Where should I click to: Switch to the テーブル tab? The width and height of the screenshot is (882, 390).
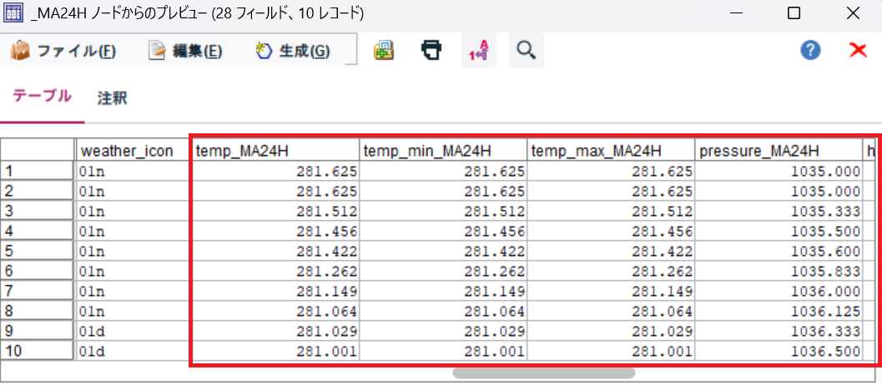click(x=43, y=96)
